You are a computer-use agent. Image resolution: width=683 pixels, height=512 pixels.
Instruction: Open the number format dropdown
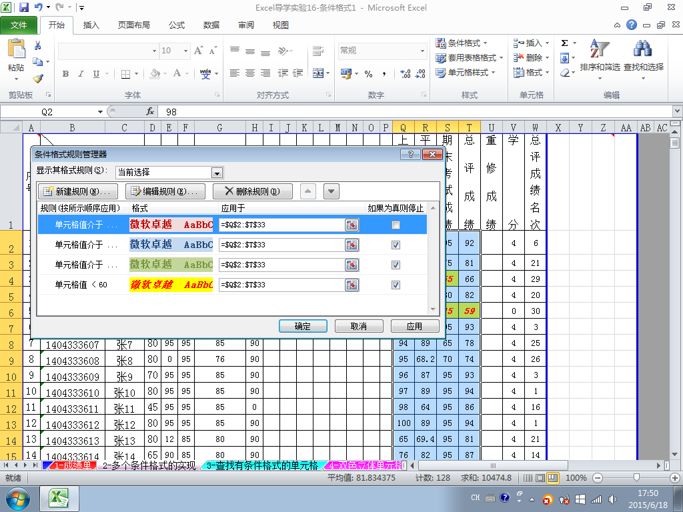(422, 51)
